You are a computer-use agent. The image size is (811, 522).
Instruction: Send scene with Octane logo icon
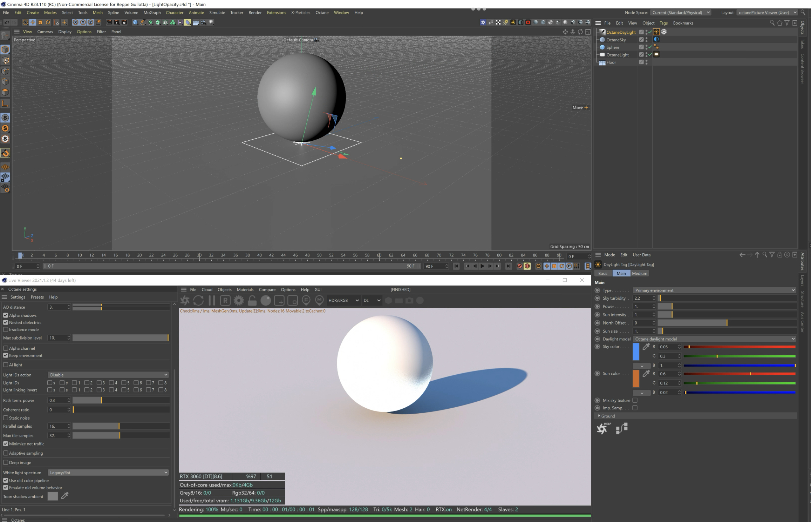[185, 301]
